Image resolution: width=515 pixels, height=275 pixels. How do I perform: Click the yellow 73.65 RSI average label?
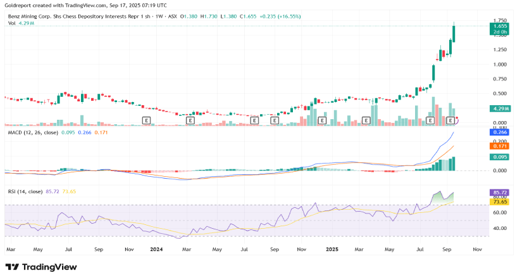pos(500,201)
